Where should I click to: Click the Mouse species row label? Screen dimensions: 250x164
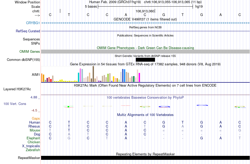[35, 130]
